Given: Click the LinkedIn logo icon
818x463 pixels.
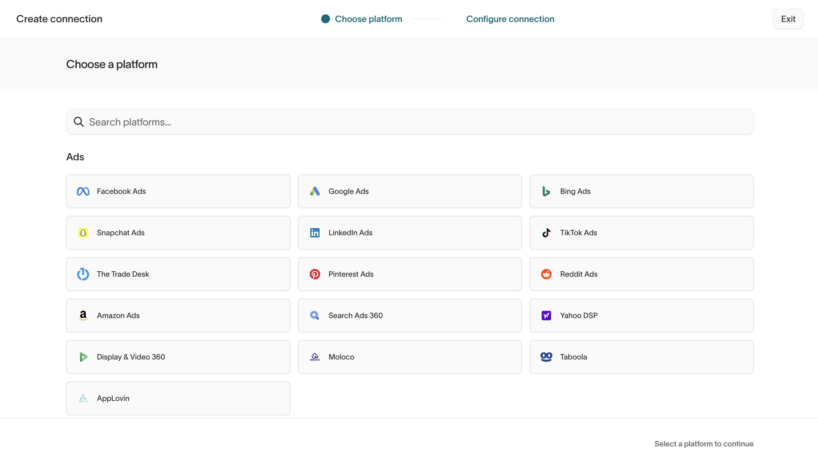Looking at the screenshot, I should 315,233.
